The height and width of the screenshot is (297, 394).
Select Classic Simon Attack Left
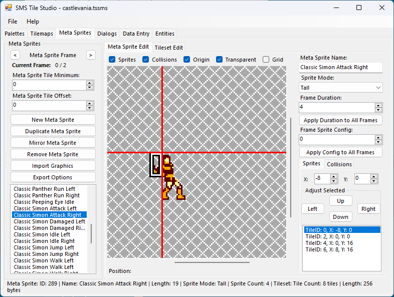[x=45, y=208]
